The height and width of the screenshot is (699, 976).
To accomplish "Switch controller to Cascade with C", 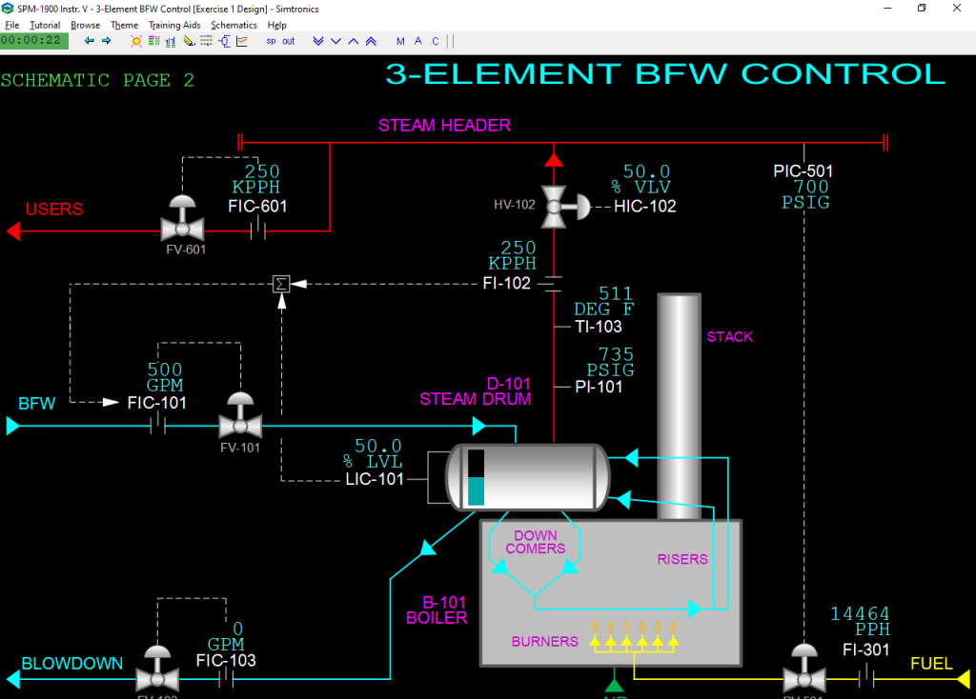I will pos(436,42).
